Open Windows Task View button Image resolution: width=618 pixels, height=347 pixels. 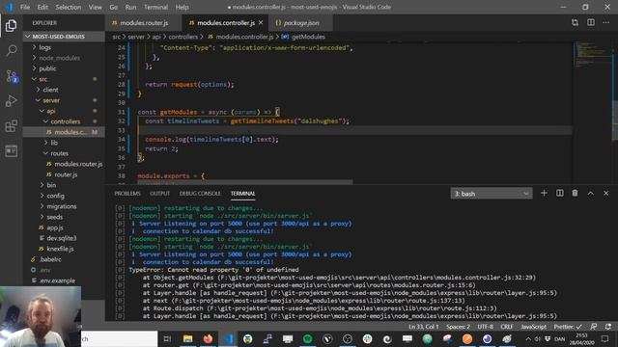pos(167,338)
